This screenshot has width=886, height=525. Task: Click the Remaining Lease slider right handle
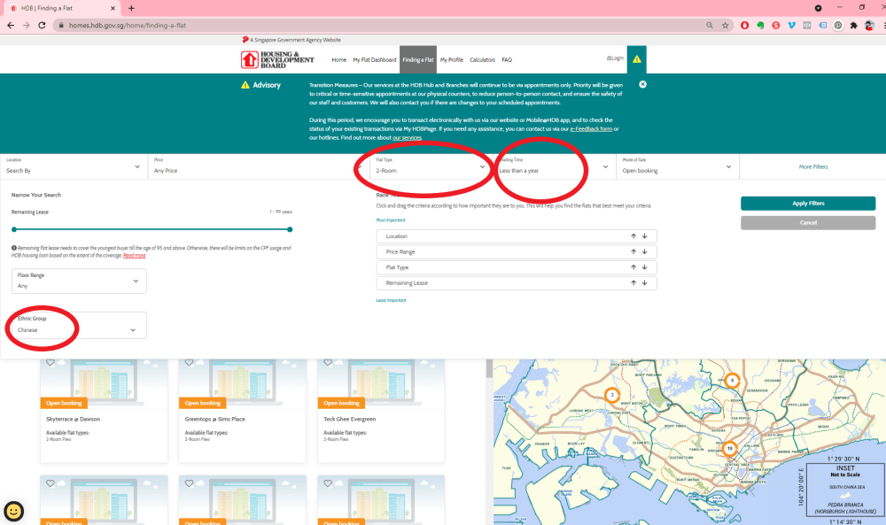tap(290, 229)
